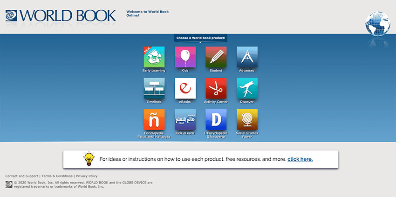This screenshot has width=396, height=197.
Task: Click the Early Learning text label
Action: tap(154, 71)
